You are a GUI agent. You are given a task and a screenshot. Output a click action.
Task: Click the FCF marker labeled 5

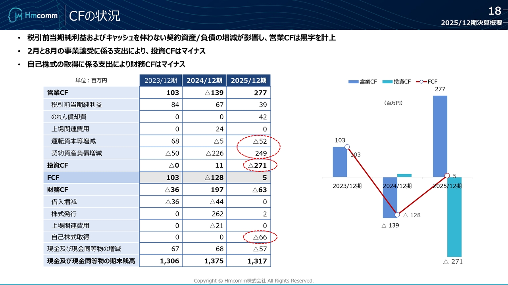[x=447, y=176]
